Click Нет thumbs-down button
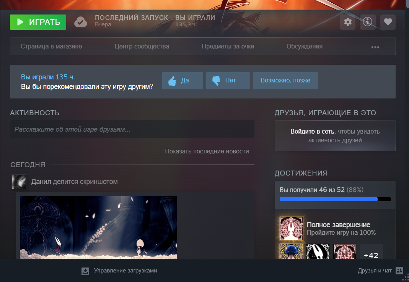Screen dimensions: 409x282 228,81
